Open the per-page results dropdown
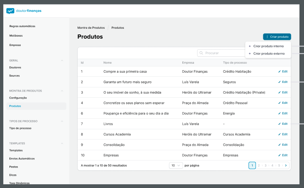304x188 pixels. click(x=176, y=165)
